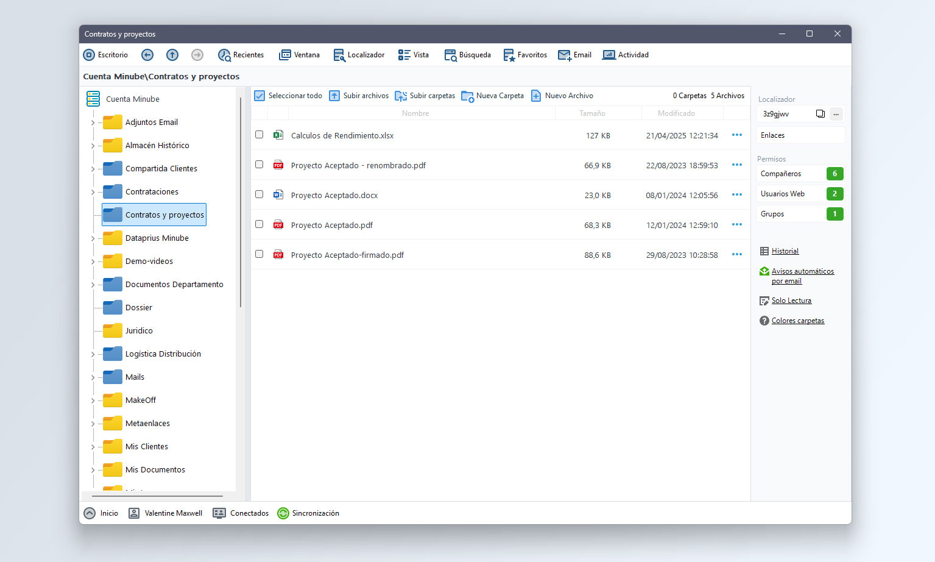This screenshot has width=935, height=562.
Task: Go up one folder level arrow
Action: 172,55
